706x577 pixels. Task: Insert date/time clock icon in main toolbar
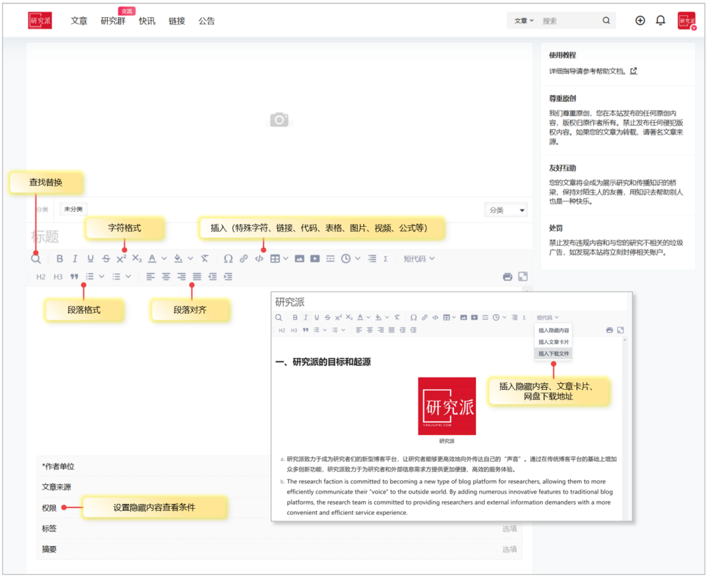coord(345,259)
